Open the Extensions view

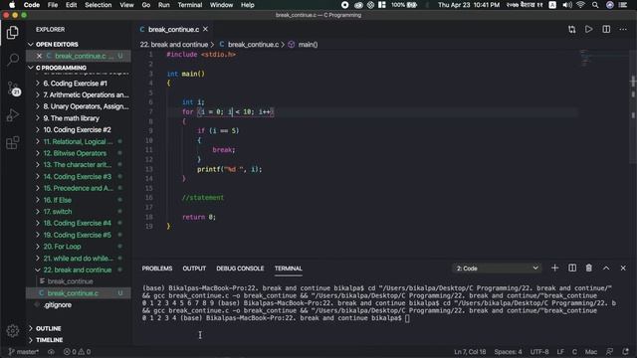tap(13, 142)
